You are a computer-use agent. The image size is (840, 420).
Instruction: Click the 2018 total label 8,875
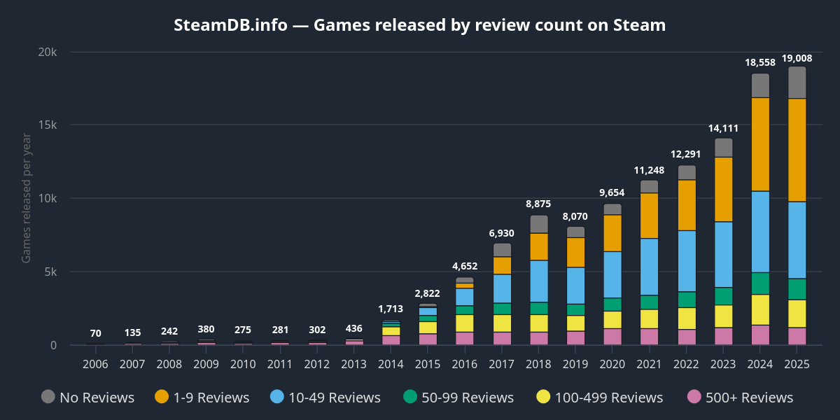tap(539, 204)
